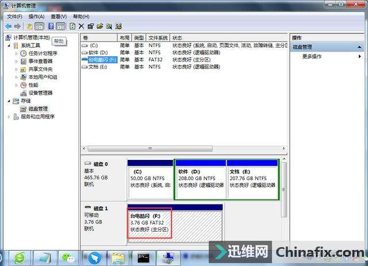This screenshot has height=266, width=368.
Task: Click the disk graphic vertical scrollbar thumb
Action: coord(284,190)
